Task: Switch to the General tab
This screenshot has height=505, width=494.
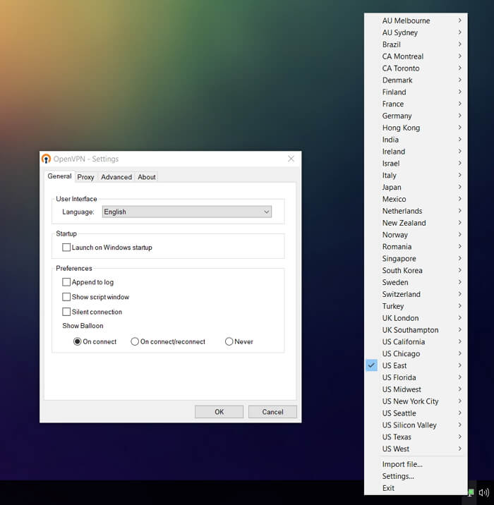Action: (59, 176)
